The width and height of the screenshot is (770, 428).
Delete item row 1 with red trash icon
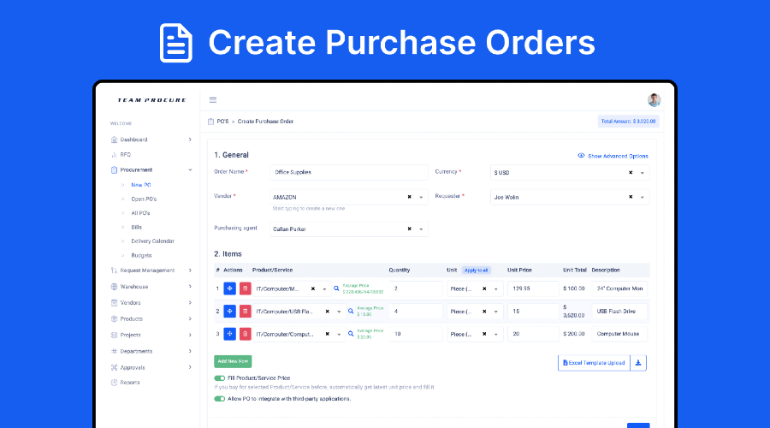(245, 288)
